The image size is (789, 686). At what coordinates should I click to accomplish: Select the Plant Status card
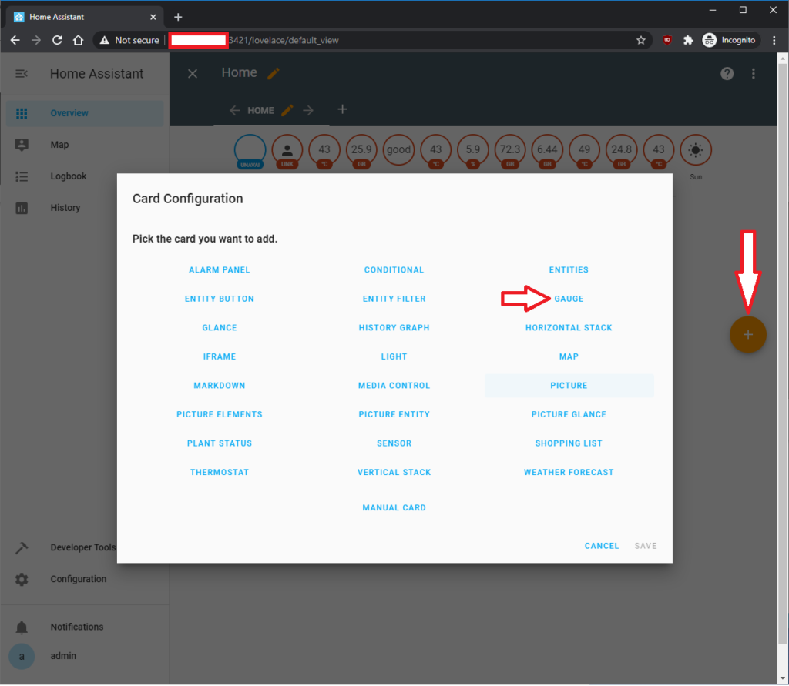(219, 443)
